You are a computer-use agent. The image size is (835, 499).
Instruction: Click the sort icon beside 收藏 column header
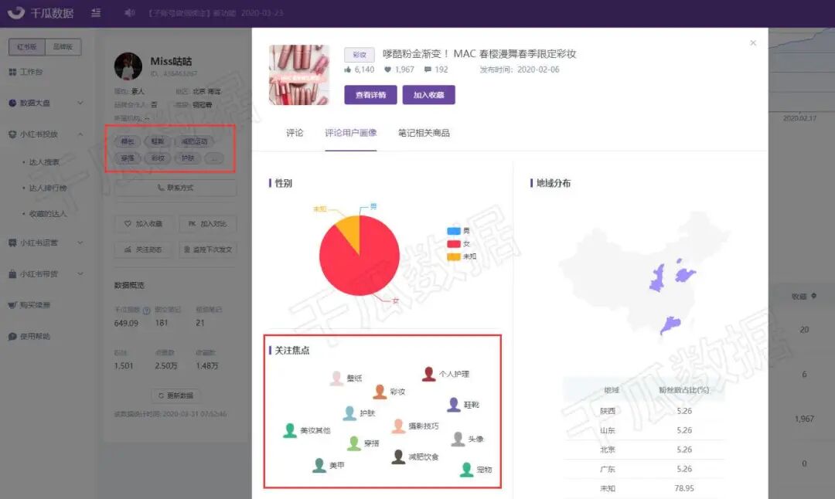[x=813, y=296]
